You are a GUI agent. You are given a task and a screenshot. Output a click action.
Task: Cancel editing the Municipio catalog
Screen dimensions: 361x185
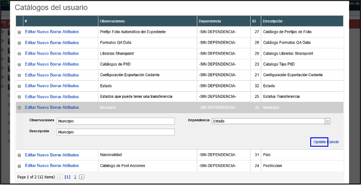point(333,142)
